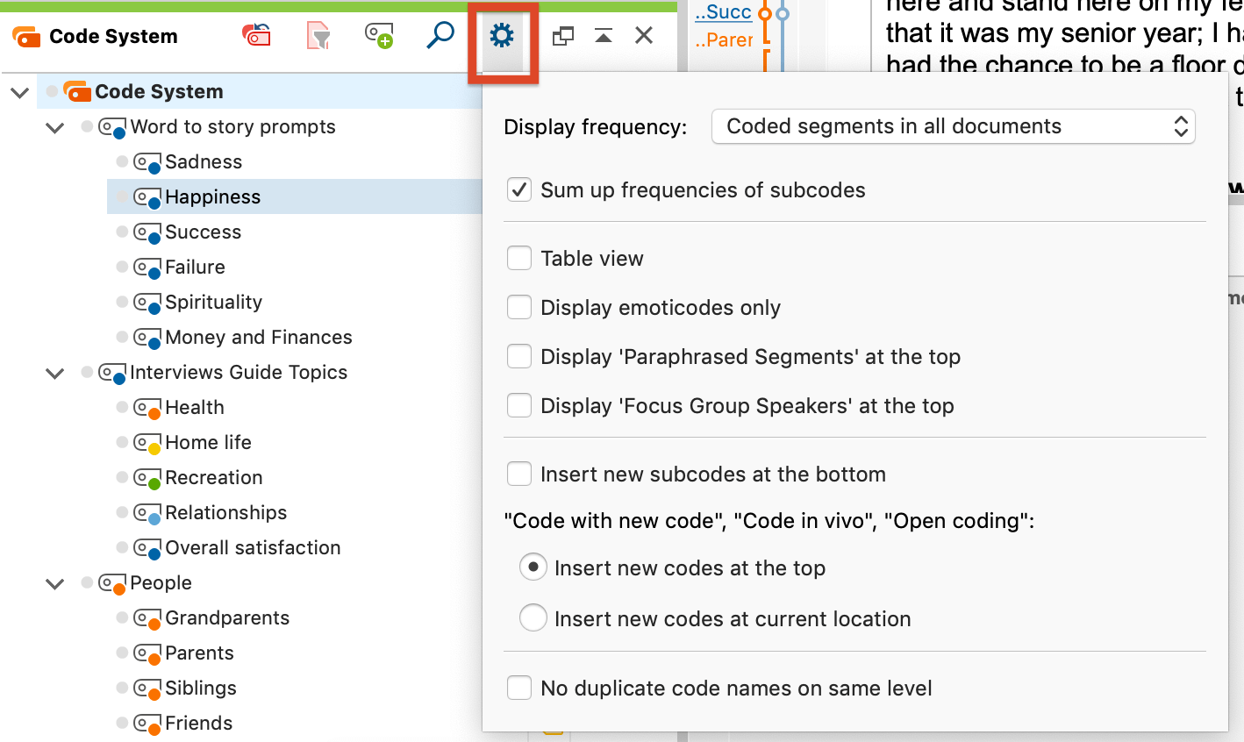Collapse Interviews Guide Topics group
The height and width of the screenshot is (742, 1244).
(x=54, y=374)
